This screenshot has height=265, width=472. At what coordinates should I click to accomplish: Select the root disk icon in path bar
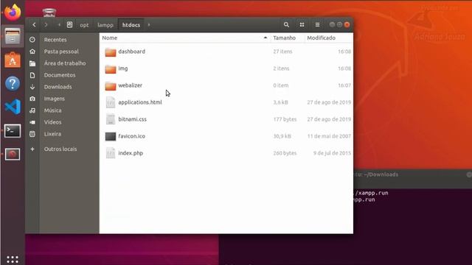(x=69, y=24)
